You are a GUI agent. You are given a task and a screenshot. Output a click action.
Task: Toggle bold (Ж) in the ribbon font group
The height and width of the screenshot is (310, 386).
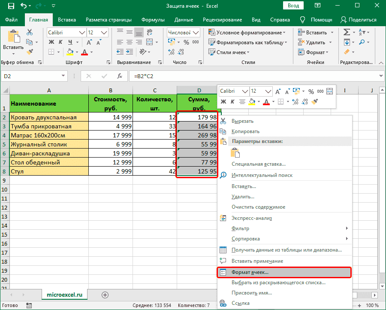pos(51,42)
